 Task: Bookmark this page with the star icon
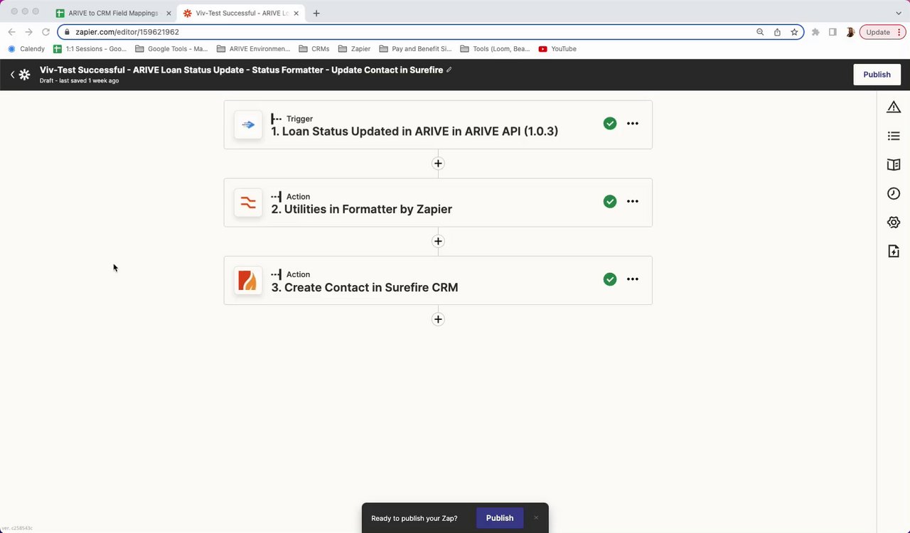tap(794, 32)
